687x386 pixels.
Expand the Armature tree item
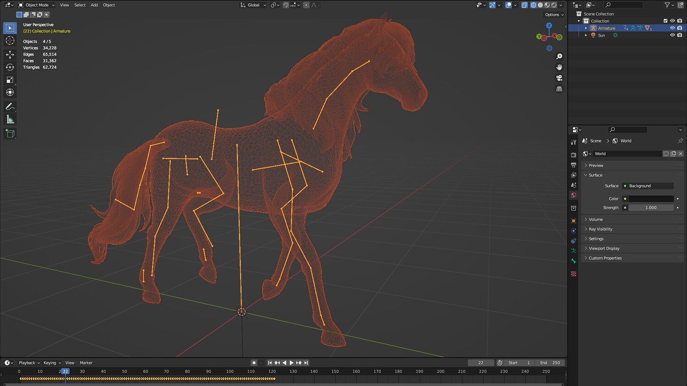tap(586, 28)
